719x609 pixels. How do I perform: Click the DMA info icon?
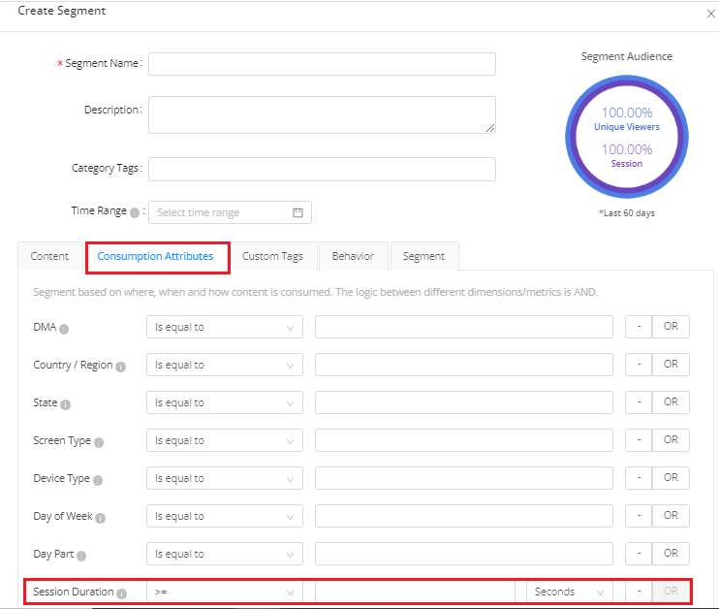(x=64, y=329)
